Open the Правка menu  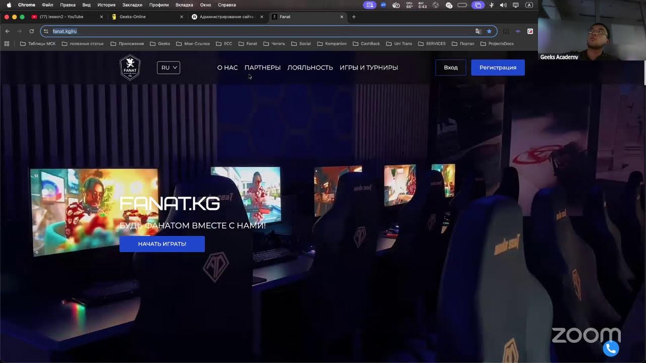point(68,5)
